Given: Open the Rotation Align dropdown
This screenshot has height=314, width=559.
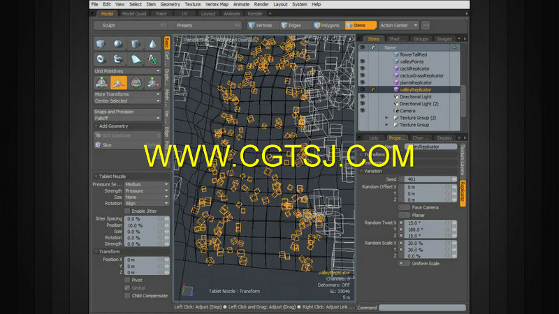Looking at the screenshot, I should click(147, 203).
